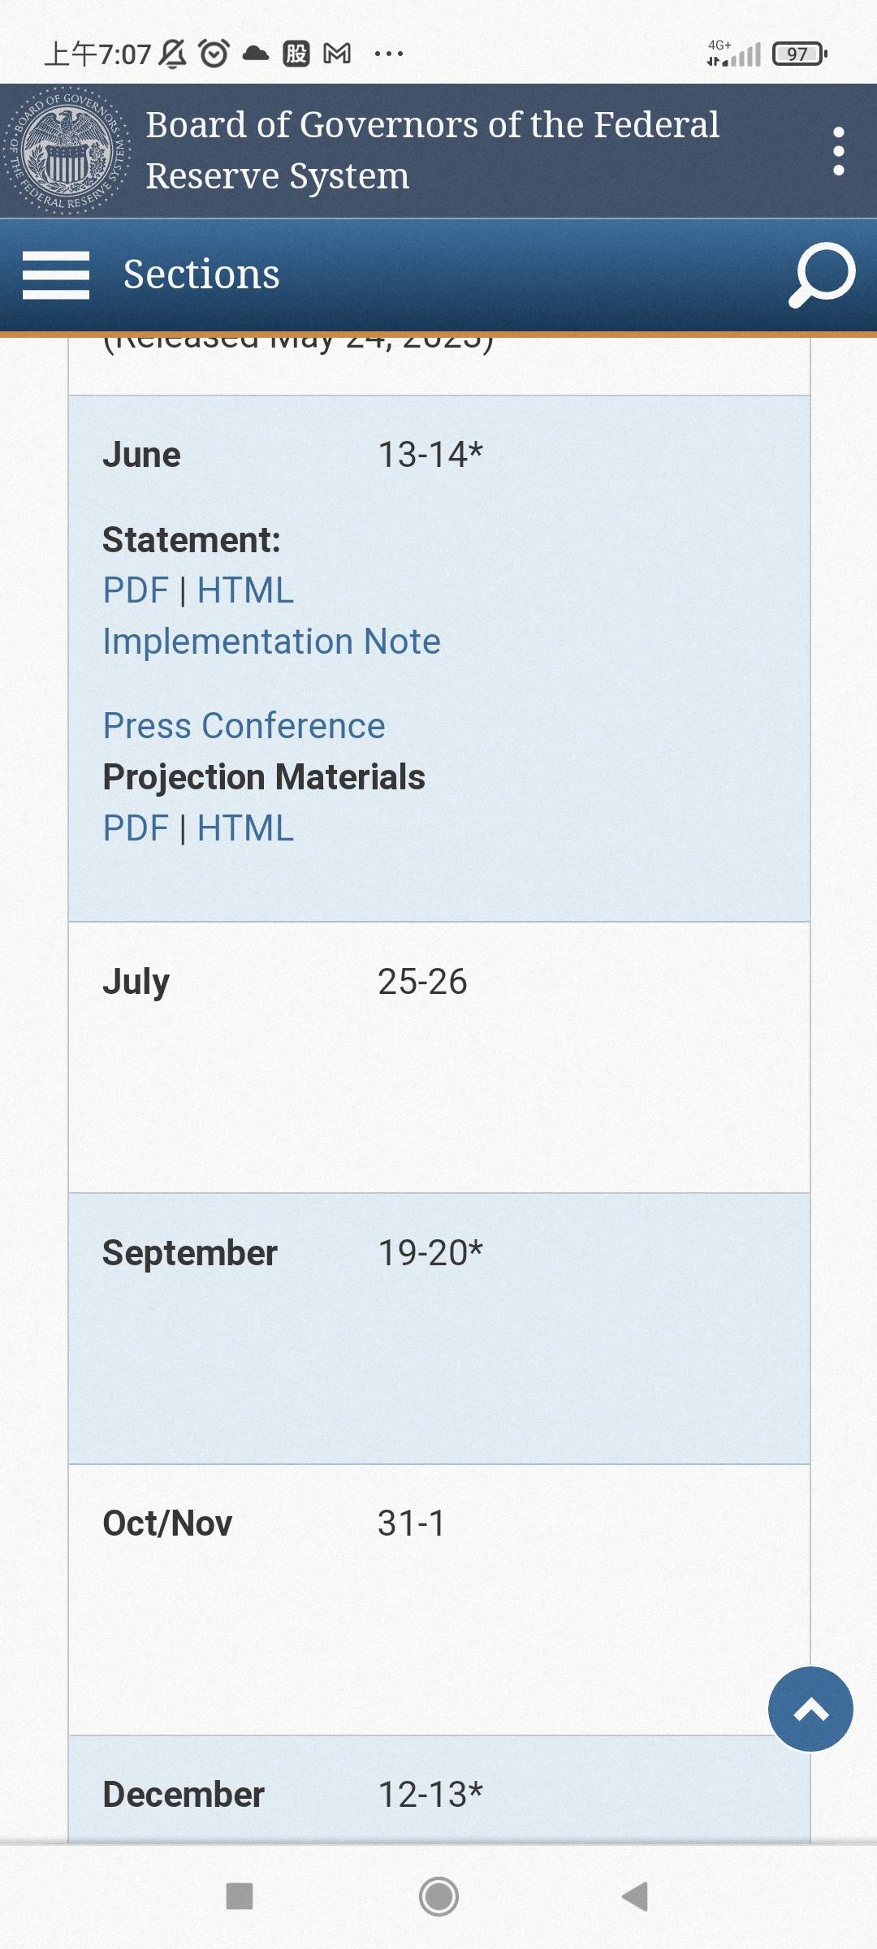The width and height of the screenshot is (877, 1949).
Task: Tap the search magnifier icon
Action: pos(821,274)
